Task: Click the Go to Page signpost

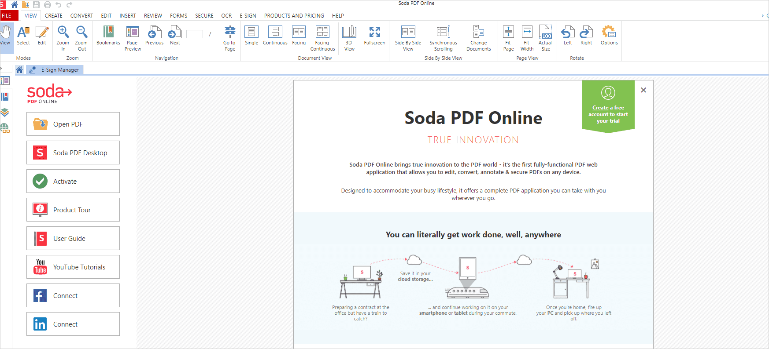Action: 229,38
